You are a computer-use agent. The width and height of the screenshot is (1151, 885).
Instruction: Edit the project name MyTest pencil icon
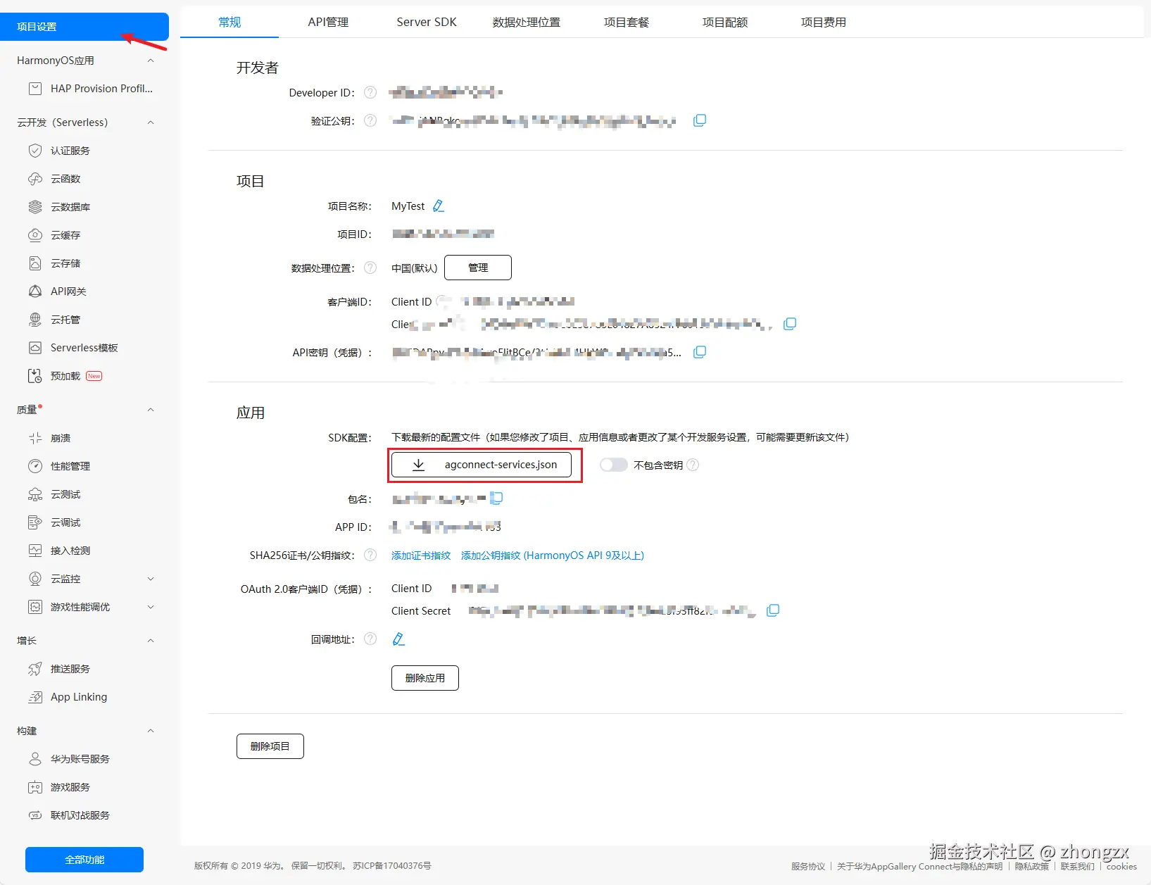pos(439,206)
